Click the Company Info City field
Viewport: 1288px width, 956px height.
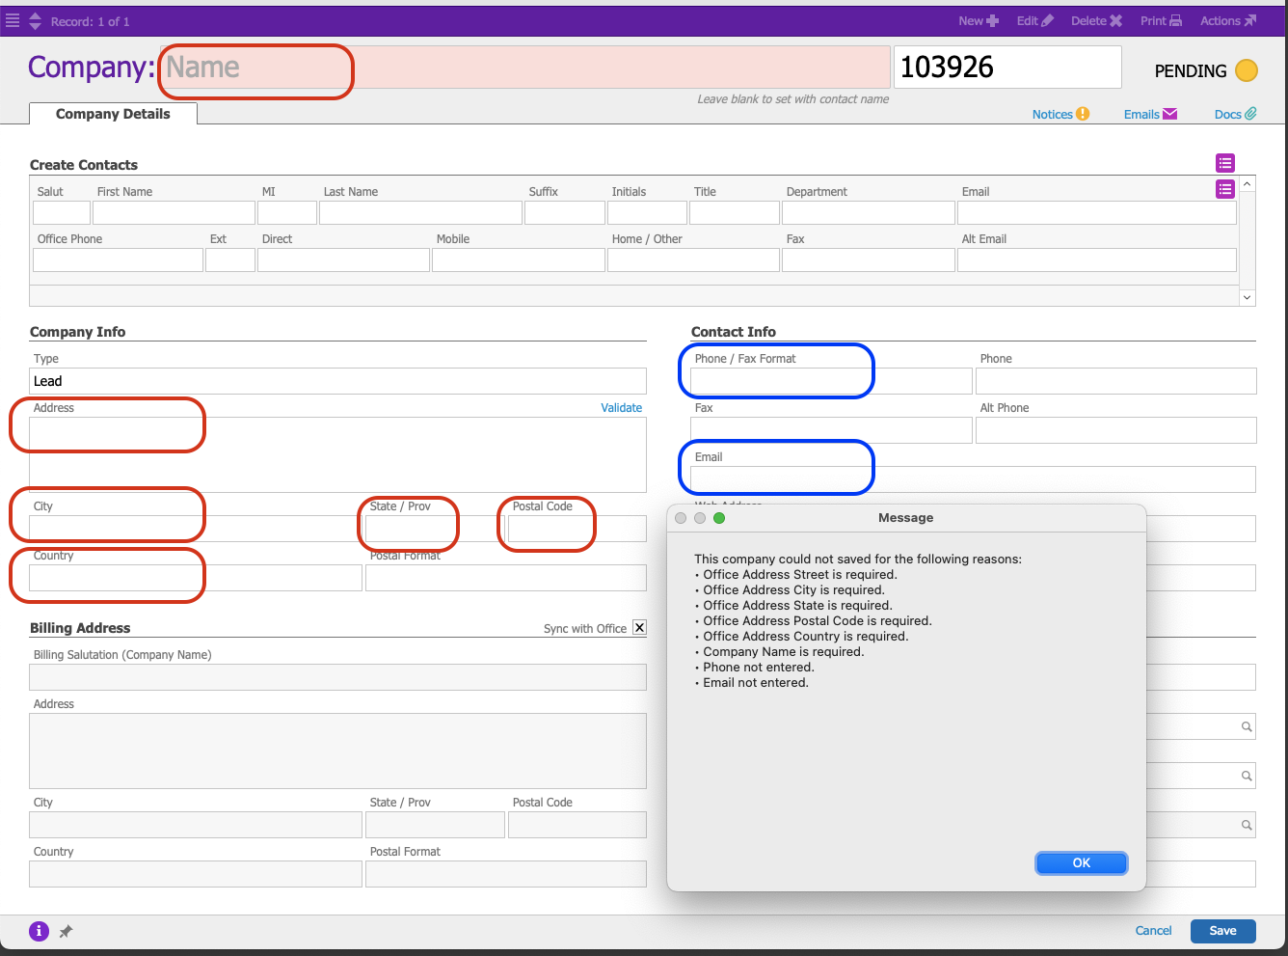point(196,529)
